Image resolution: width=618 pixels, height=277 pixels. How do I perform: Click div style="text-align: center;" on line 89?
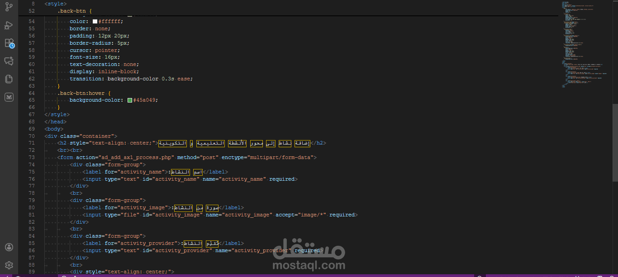click(122, 272)
